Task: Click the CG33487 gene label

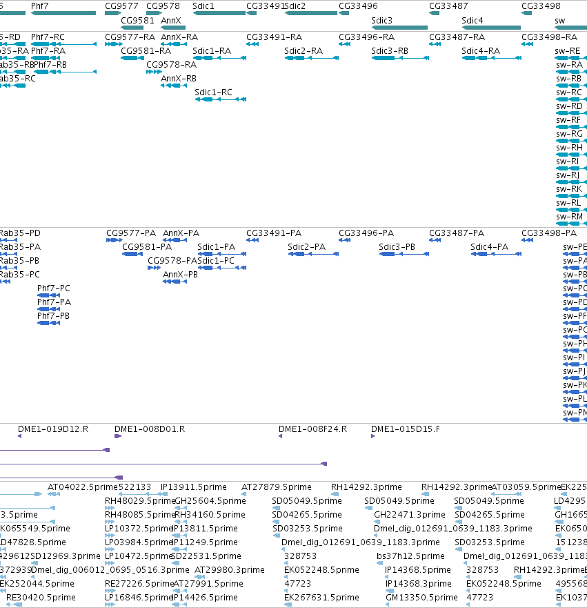Action: pyautogui.click(x=448, y=6)
